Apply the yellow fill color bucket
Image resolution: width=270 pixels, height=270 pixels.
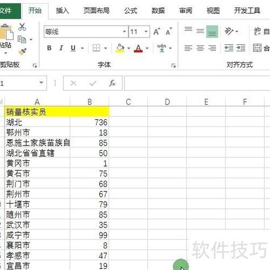pyautogui.click(x=120, y=48)
